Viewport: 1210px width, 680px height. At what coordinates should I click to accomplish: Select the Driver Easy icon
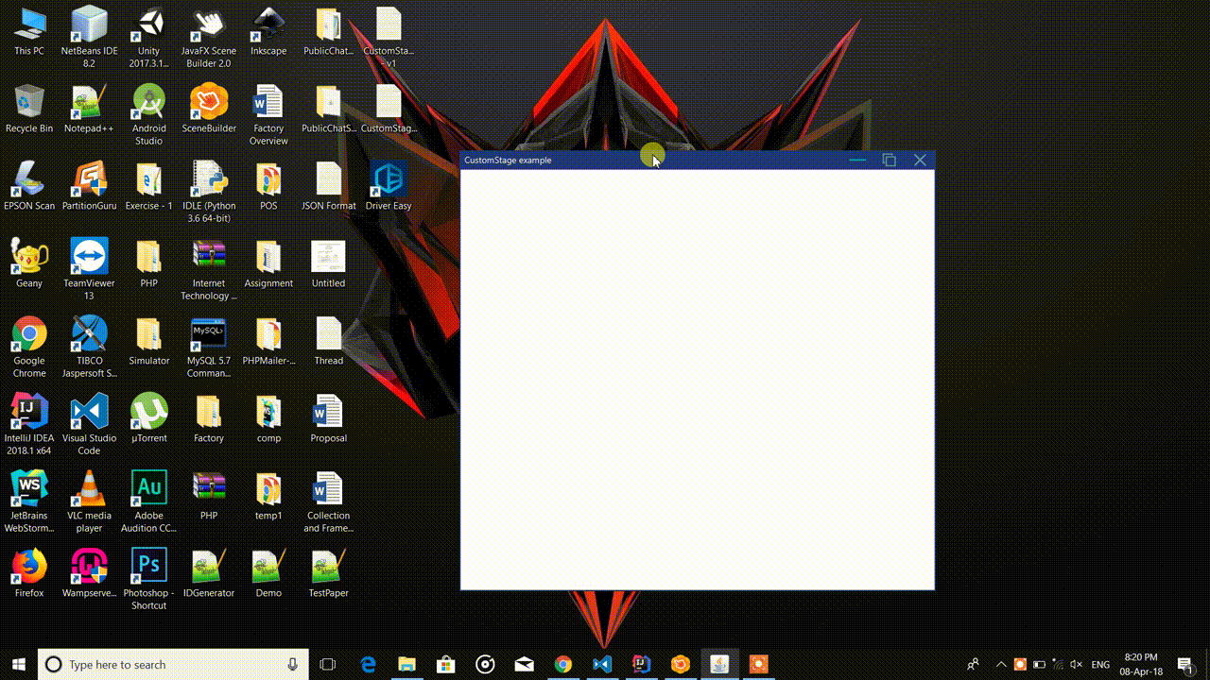[389, 185]
